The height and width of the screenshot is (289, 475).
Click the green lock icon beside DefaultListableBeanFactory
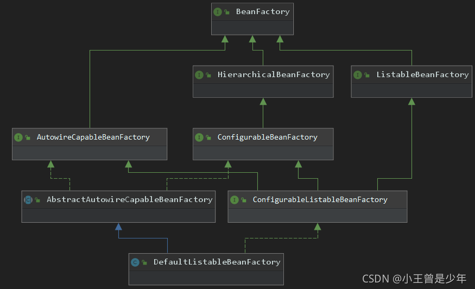click(144, 263)
